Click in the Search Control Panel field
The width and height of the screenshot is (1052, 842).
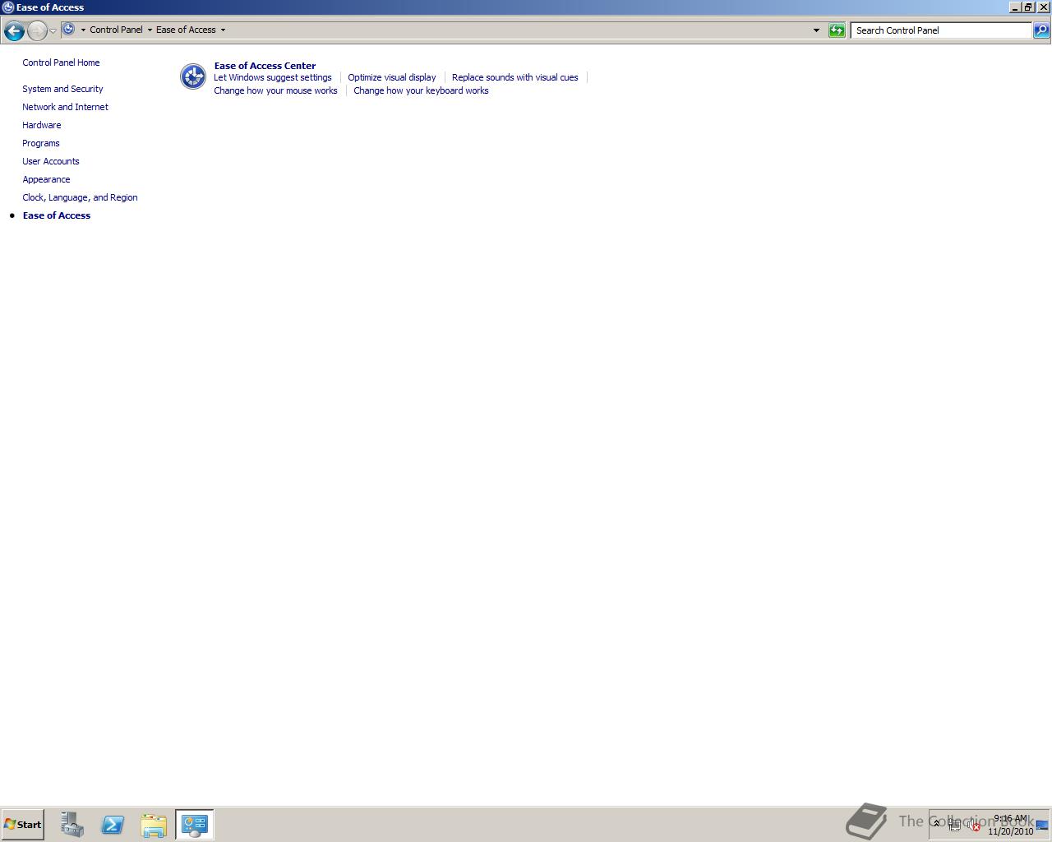click(x=941, y=30)
